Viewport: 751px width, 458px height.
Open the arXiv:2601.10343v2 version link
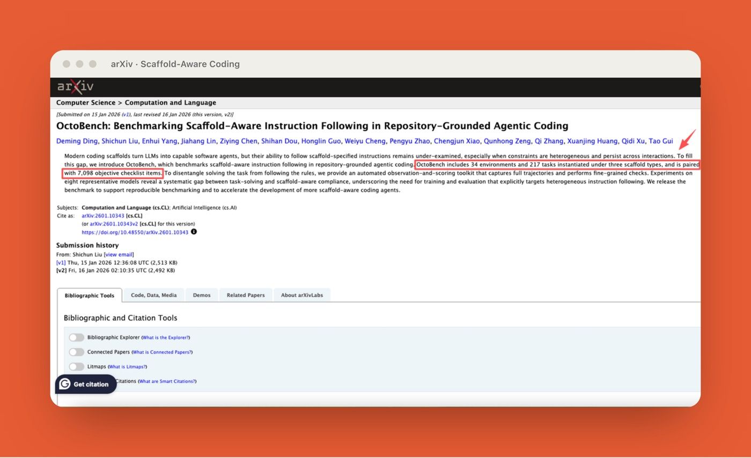click(114, 224)
